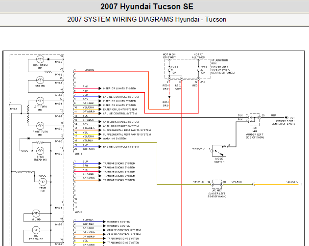The height and width of the screenshot is (246, 309).
Task: Click the MODE SWITCH symbol box
Action: [x=219, y=151]
